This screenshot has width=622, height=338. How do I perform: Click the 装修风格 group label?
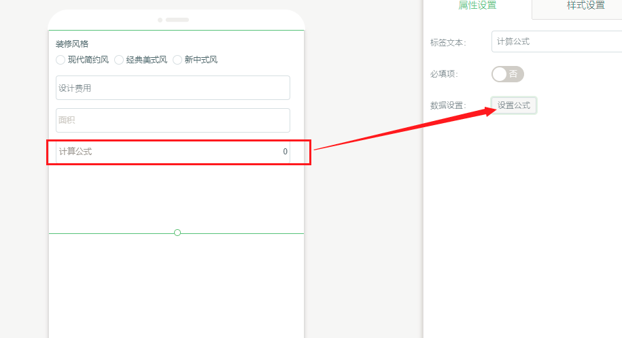pos(72,44)
